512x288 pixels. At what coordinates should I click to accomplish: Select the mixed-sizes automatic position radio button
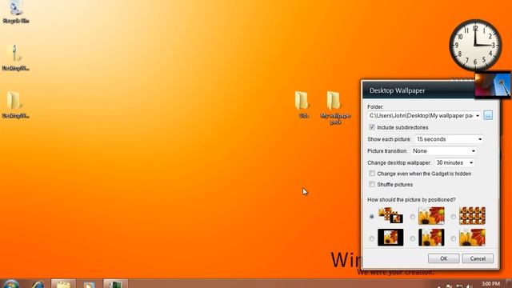click(371, 217)
